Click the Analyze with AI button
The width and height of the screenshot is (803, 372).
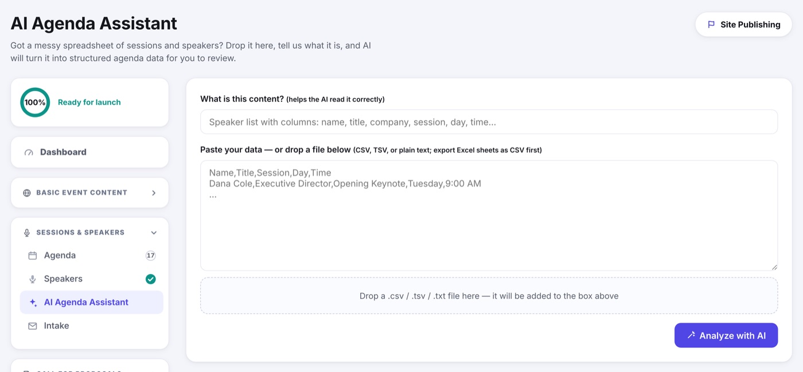(726, 335)
